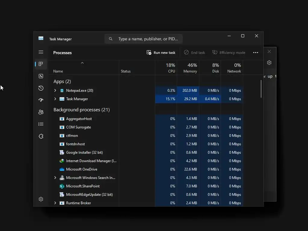
Task: Click the Task Manager process row icon
Action: pyautogui.click(x=62, y=99)
